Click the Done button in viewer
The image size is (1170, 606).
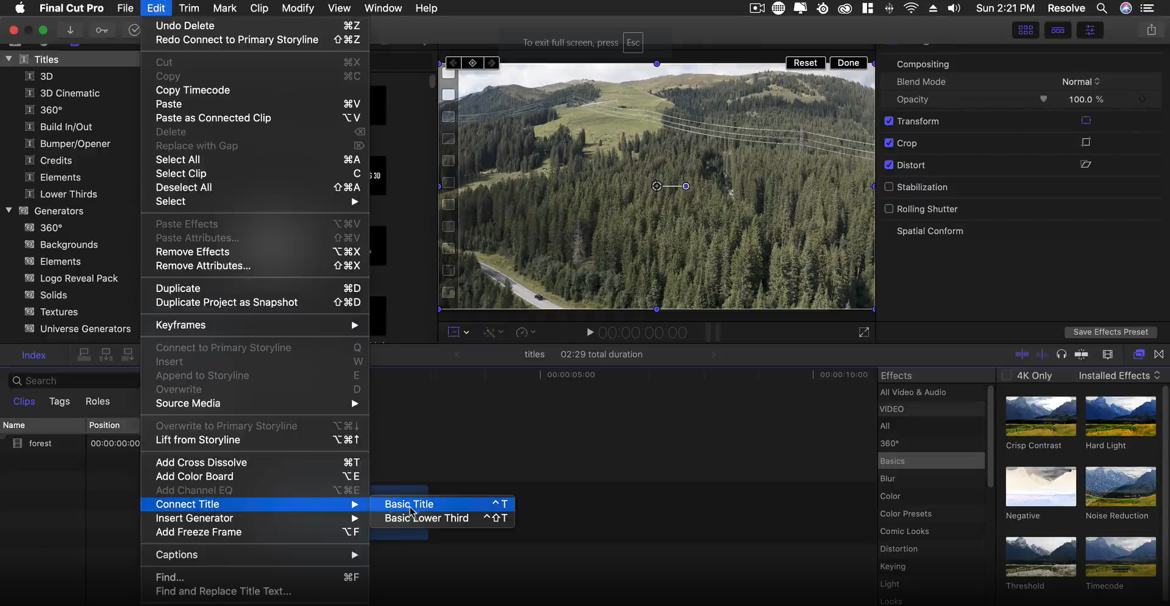(x=848, y=63)
